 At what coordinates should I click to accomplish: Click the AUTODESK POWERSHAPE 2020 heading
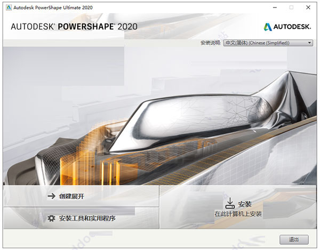click(x=74, y=27)
